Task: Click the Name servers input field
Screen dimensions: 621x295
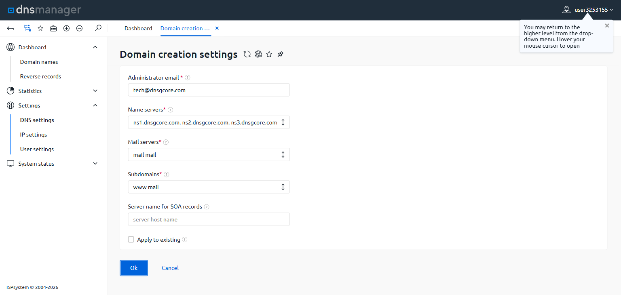Action: coord(209,122)
